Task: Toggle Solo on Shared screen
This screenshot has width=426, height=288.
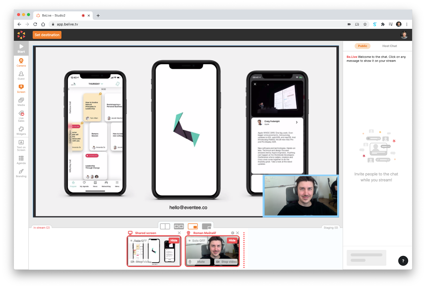Action: [x=139, y=241]
